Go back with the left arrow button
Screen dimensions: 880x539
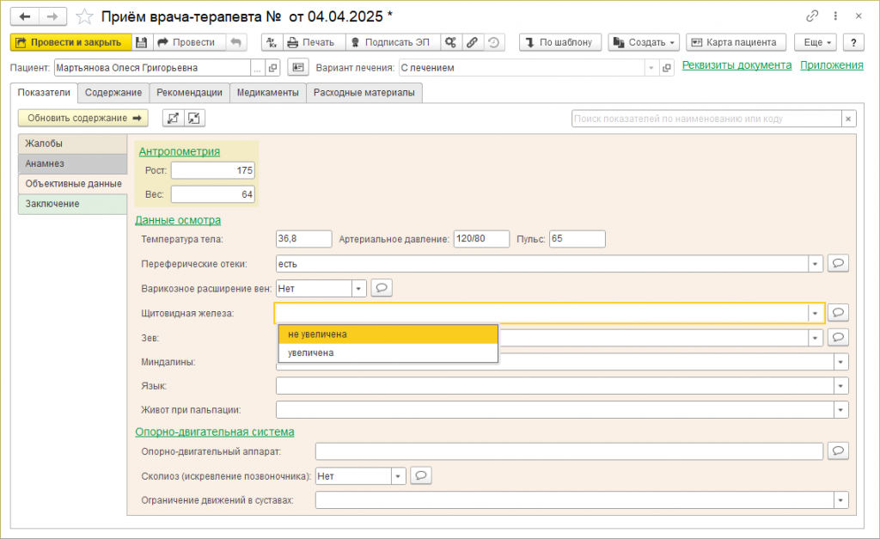[25, 16]
